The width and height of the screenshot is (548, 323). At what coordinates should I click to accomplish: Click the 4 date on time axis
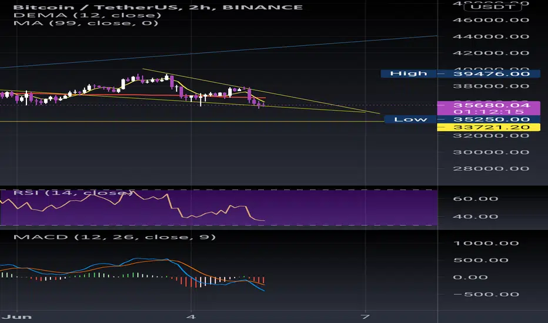tap(191, 317)
